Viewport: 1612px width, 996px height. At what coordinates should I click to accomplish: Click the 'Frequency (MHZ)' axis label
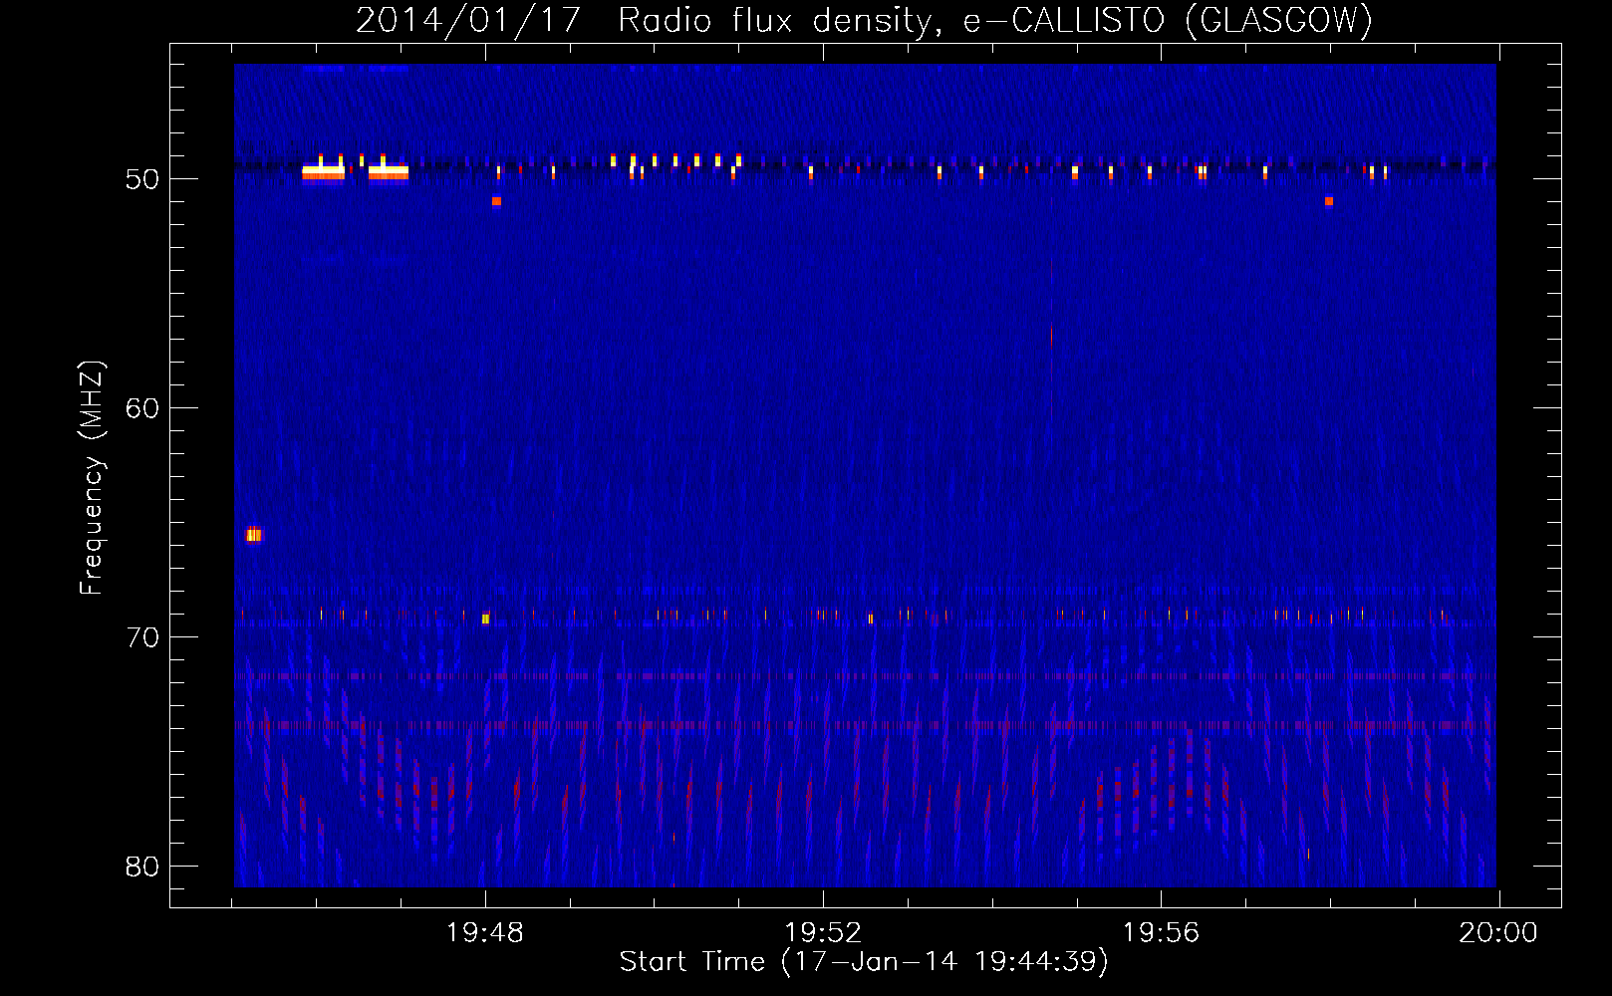pos(91,478)
